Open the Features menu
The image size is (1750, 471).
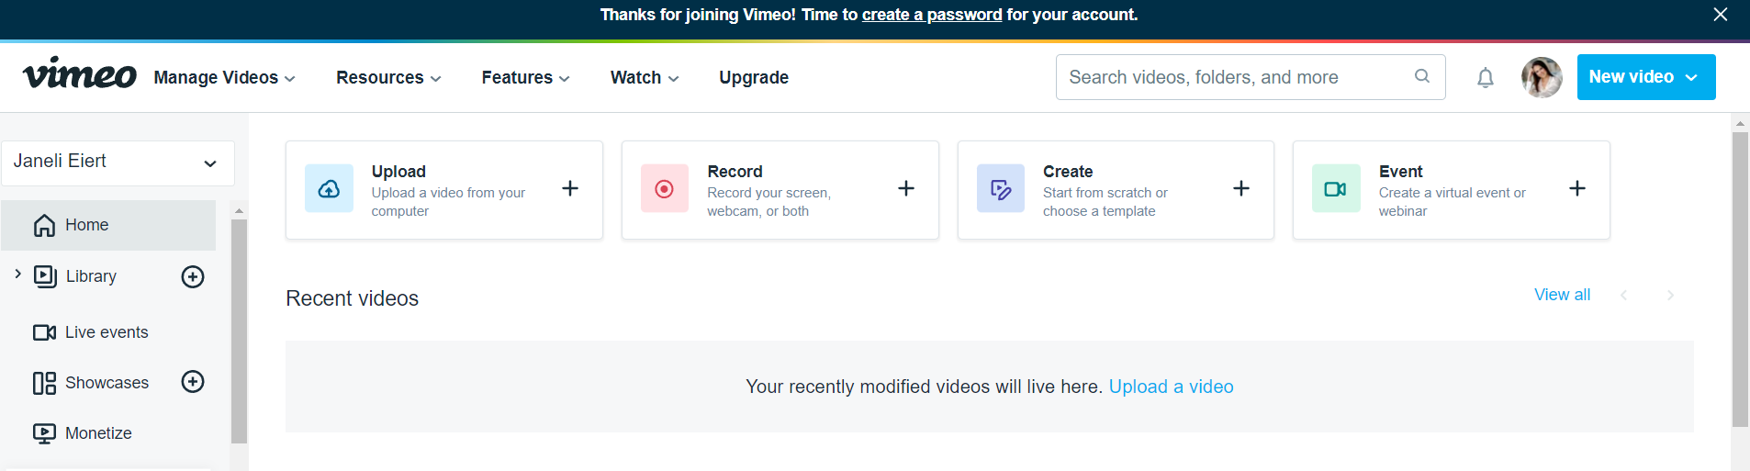pos(525,78)
